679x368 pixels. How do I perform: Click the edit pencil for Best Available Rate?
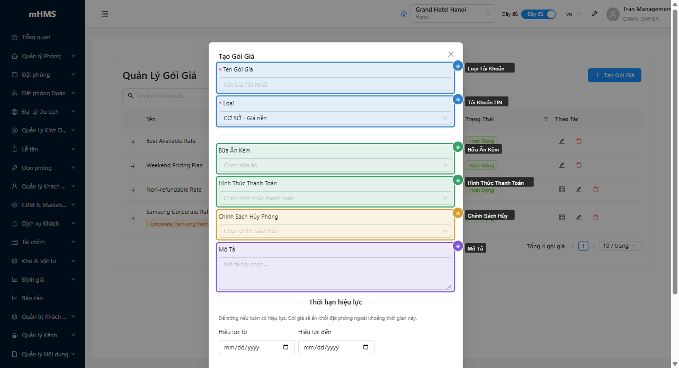(x=561, y=141)
